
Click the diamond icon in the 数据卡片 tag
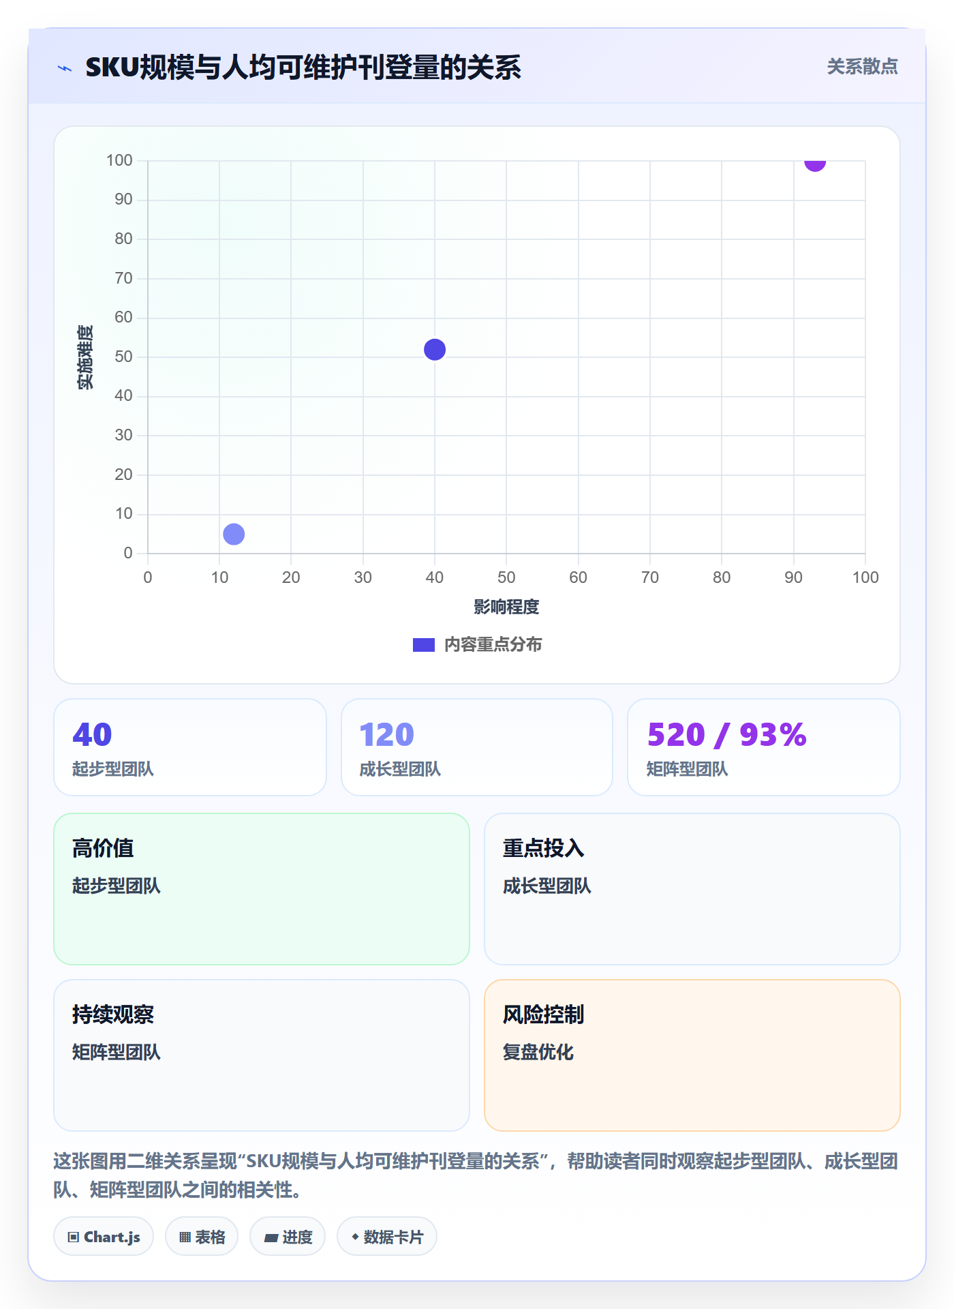(355, 1237)
